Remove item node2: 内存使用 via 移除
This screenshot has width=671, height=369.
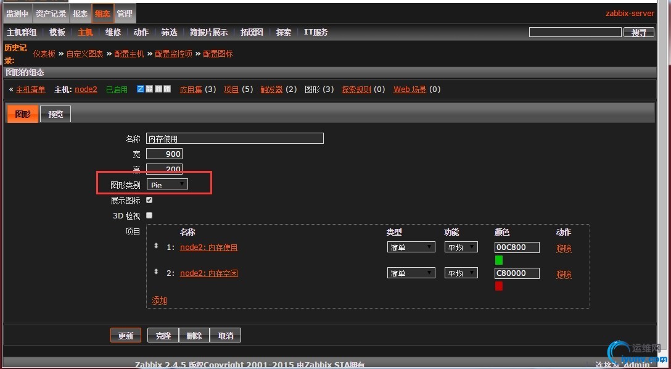coord(564,248)
